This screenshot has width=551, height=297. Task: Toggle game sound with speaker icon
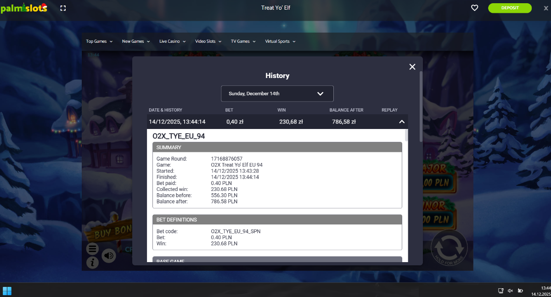coord(109,255)
